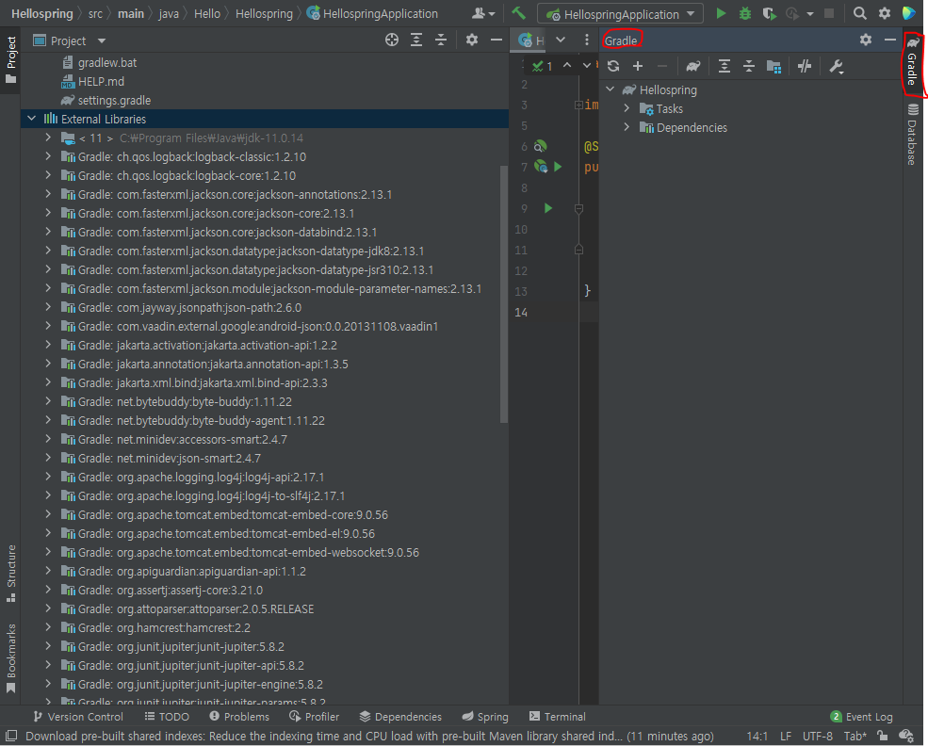
Task: Expand all in Project panel toolbar
Action: pos(416,41)
